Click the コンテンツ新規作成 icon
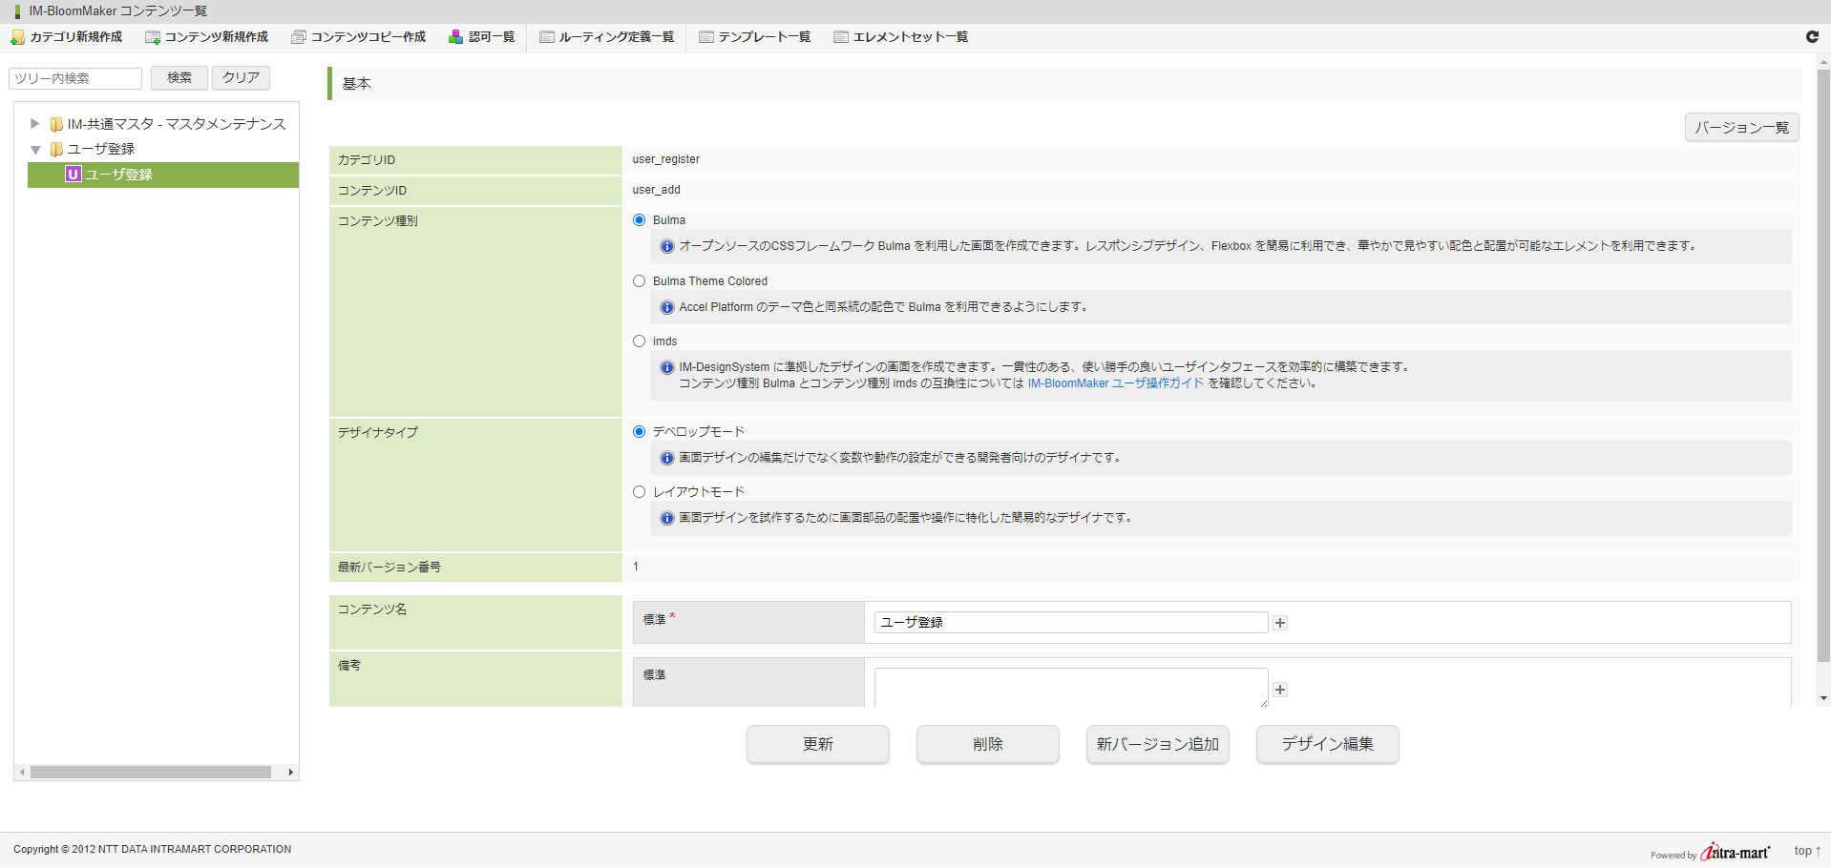 coord(153,37)
